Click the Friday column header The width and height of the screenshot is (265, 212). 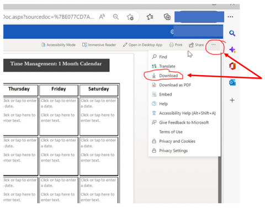(x=59, y=91)
